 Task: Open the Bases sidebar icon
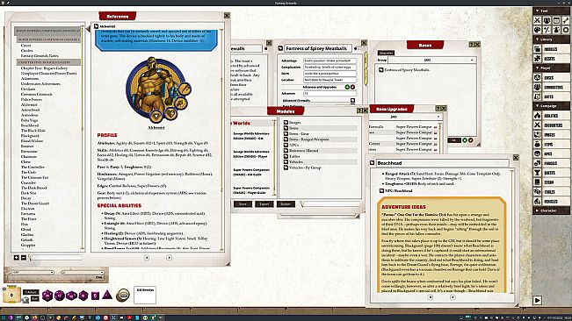(538, 77)
